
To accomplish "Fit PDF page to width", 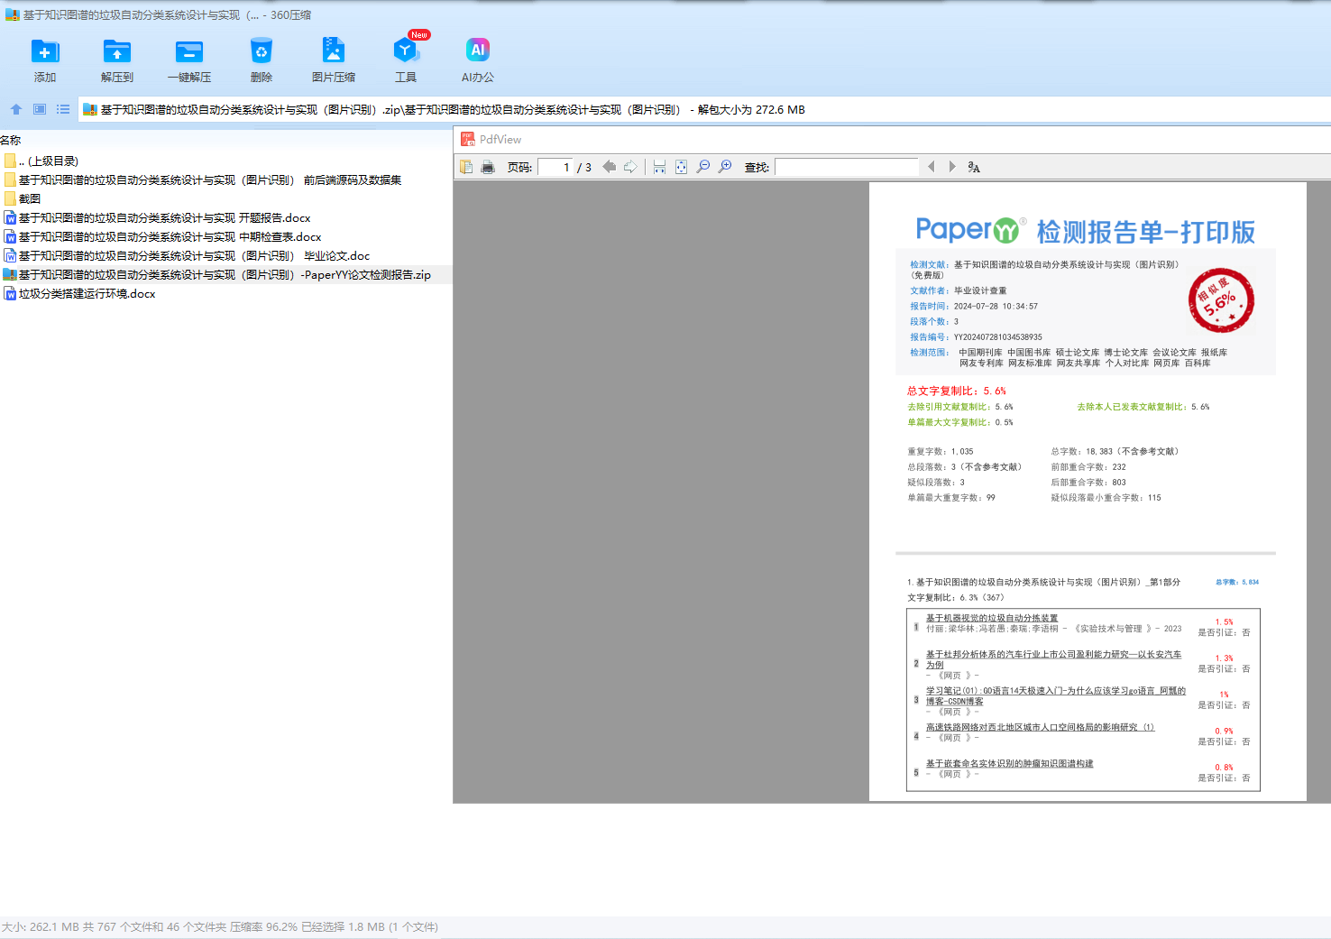I will tap(659, 167).
